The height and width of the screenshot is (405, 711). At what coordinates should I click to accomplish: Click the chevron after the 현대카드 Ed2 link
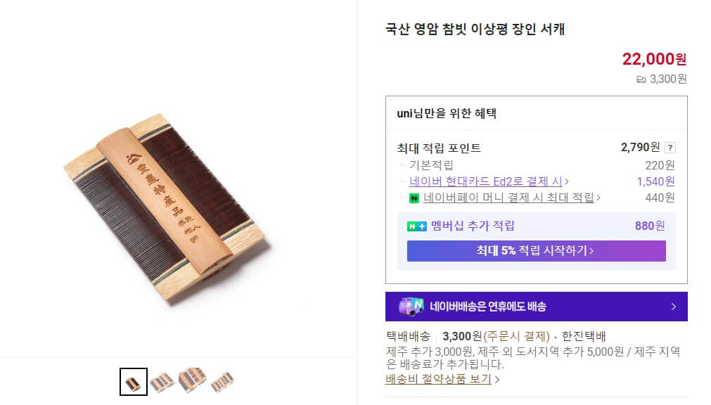(567, 181)
